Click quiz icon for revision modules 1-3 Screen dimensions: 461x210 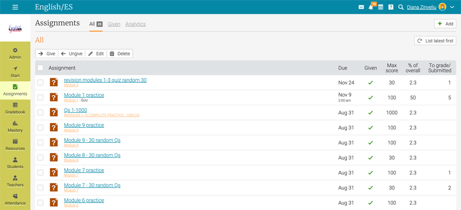pyautogui.click(x=54, y=82)
